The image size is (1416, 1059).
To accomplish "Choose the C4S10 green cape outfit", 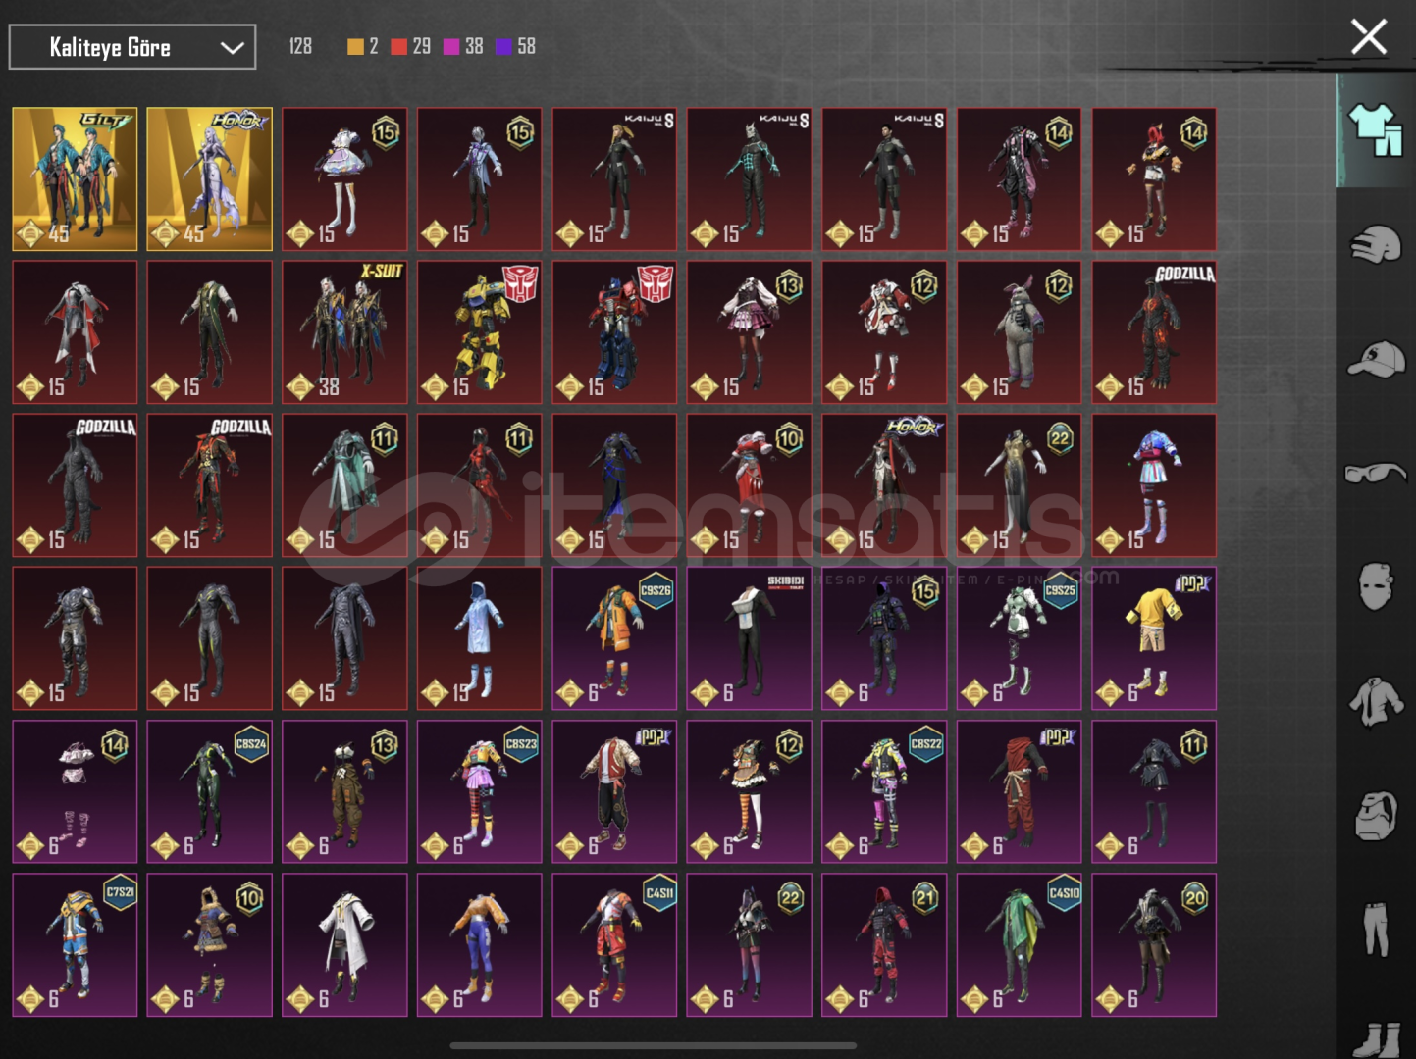I will pos(1020,944).
